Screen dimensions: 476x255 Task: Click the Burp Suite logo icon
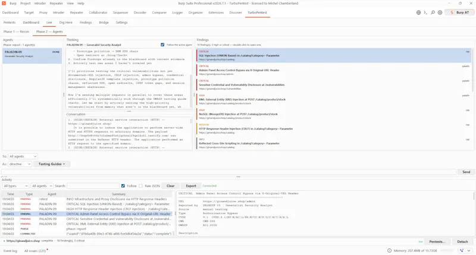4,3
